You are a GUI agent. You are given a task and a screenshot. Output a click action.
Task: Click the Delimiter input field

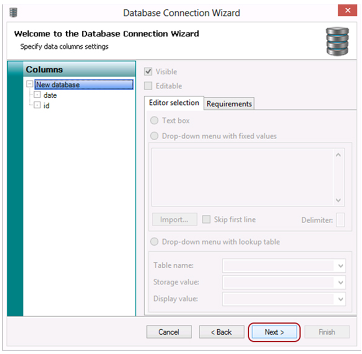click(x=341, y=220)
